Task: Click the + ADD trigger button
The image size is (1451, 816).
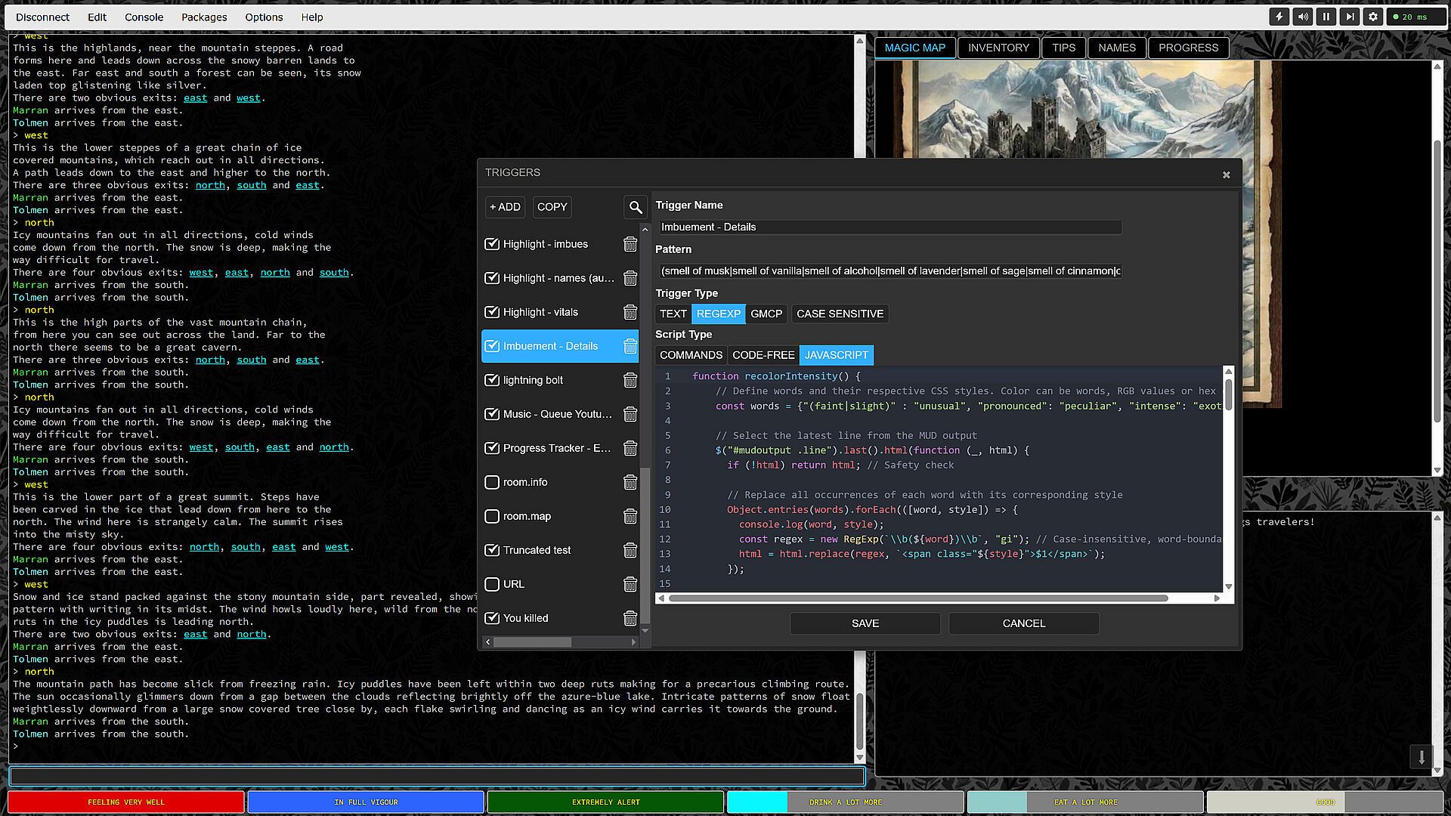Action: tap(505, 207)
